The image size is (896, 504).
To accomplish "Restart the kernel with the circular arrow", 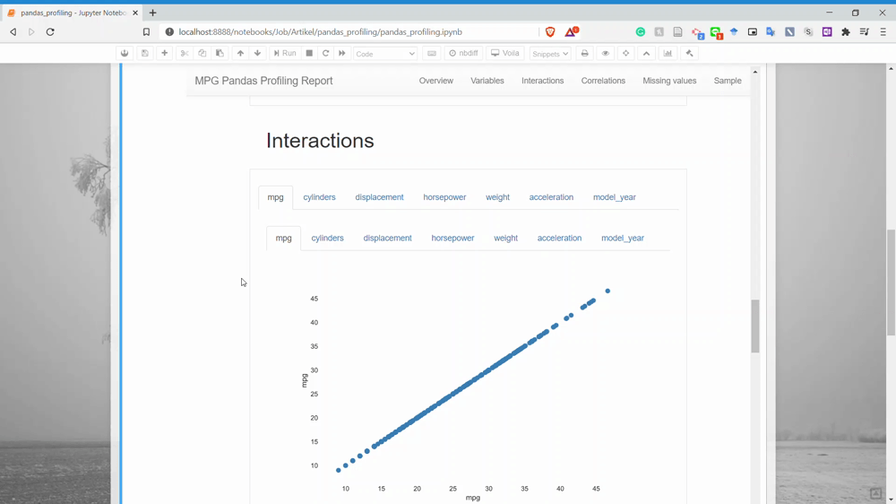I will (326, 53).
